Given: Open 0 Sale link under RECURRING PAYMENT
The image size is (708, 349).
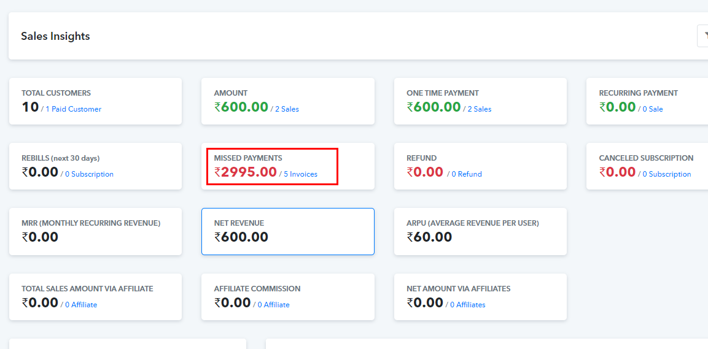Looking at the screenshot, I should pos(653,109).
